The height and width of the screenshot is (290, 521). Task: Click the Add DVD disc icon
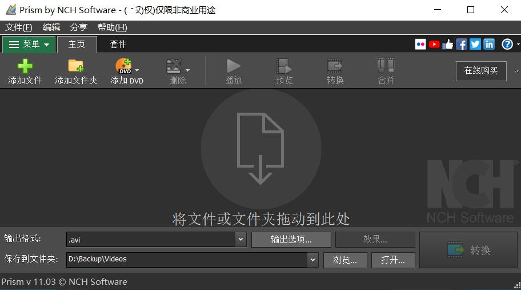point(123,66)
